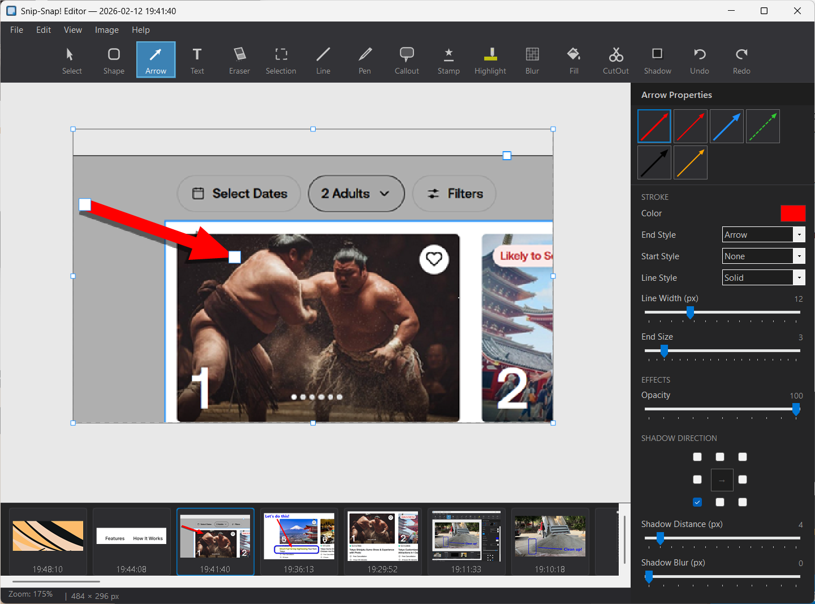The image size is (815, 604).
Task: Open the View menu
Action: [x=72, y=30]
